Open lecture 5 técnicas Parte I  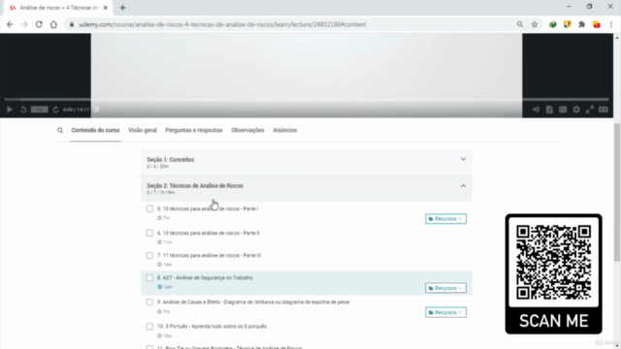208,208
